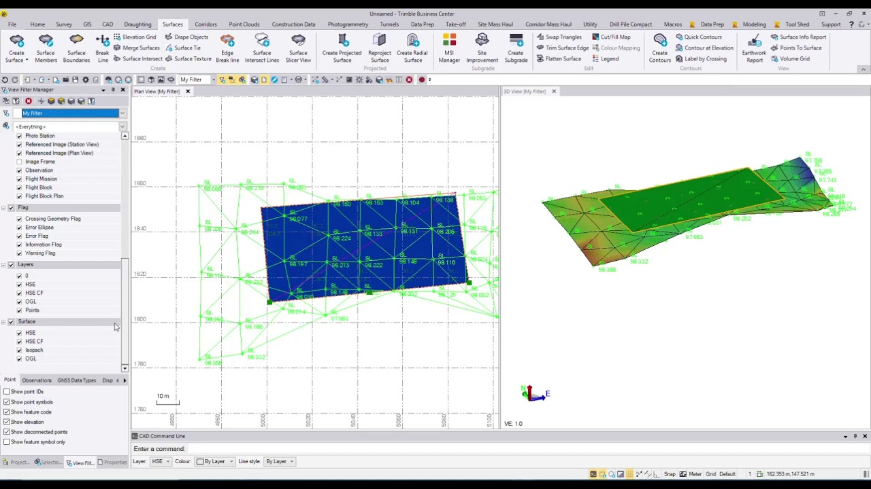Click the Points To Surface command
This screenshot has height=489, width=871.
[796, 48]
